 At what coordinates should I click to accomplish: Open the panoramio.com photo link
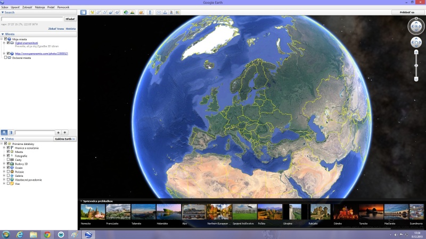[x=42, y=54]
